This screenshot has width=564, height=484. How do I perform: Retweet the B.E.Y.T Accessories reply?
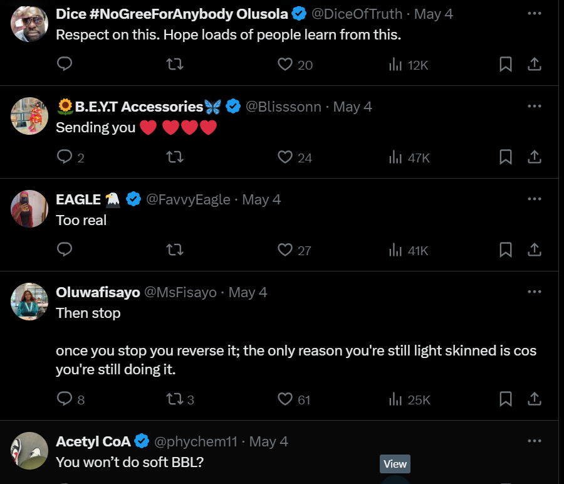pos(175,157)
